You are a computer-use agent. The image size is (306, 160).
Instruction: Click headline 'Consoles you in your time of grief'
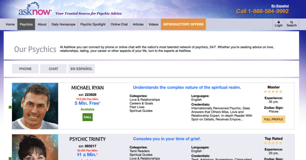167,139
